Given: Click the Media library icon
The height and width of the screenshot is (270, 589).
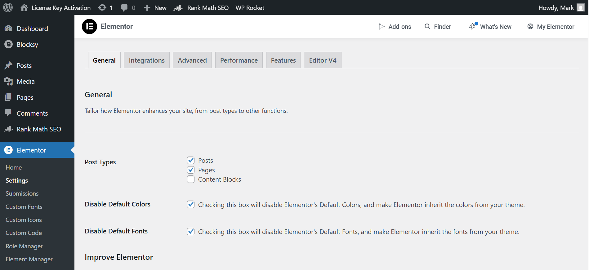Looking at the screenshot, I should tap(8, 81).
